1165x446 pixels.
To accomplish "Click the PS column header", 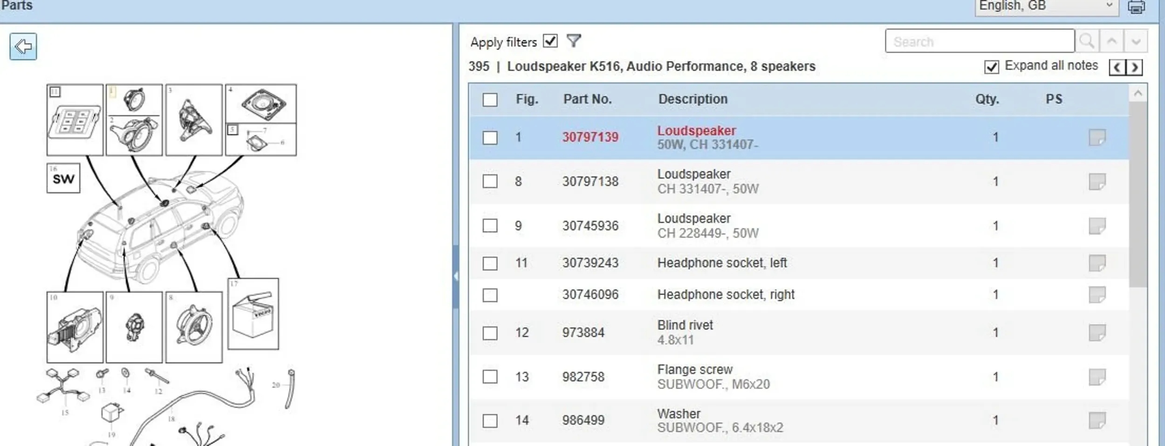I will tap(1054, 99).
